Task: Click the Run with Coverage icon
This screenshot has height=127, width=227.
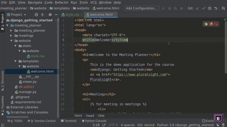Action: click(176, 8)
